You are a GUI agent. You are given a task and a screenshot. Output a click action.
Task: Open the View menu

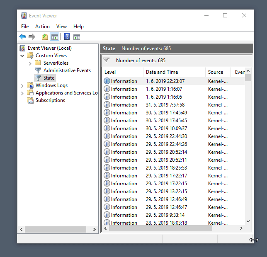click(61, 27)
